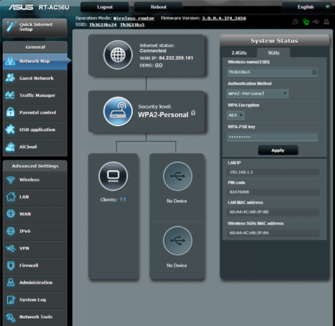Click the DDNS GO link

point(159,65)
